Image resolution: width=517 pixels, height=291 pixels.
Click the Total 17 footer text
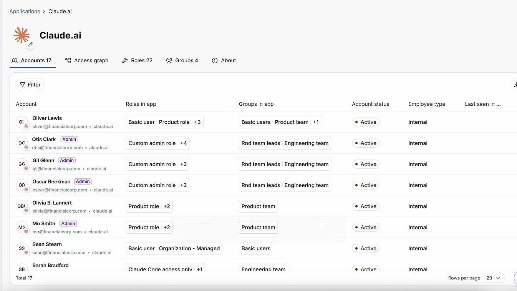pos(24,278)
